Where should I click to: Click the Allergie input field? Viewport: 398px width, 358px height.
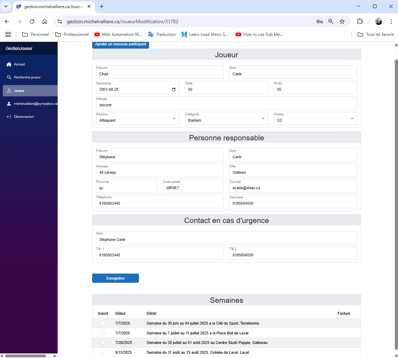[x=226, y=105]
